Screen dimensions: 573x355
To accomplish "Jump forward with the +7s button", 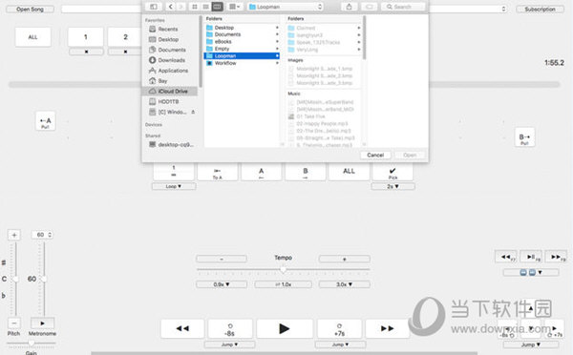I will point(339,328).
